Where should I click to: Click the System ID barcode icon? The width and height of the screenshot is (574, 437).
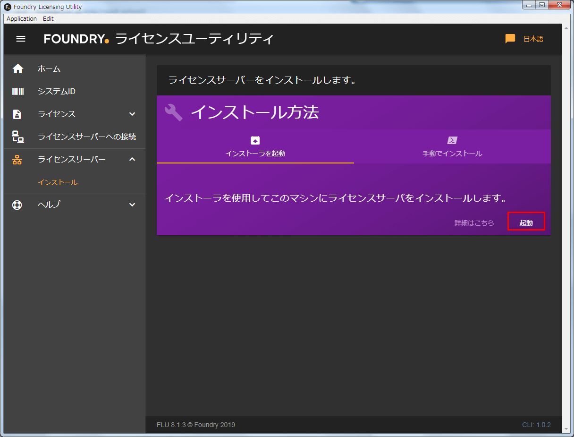17,92
